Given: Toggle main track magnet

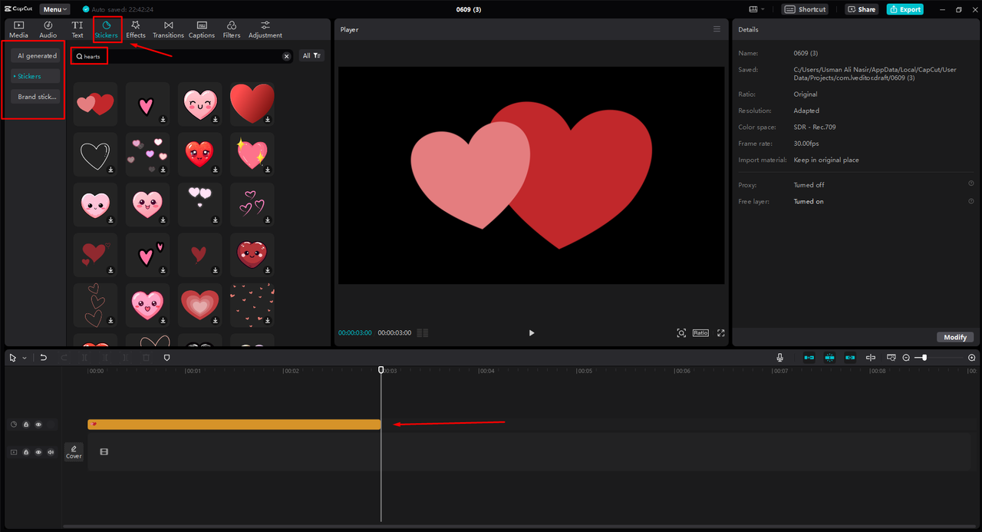Looking at the screenshot, I should 809,358.
